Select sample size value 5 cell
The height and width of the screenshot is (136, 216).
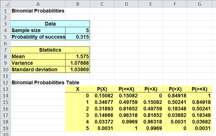pos(78,30)
